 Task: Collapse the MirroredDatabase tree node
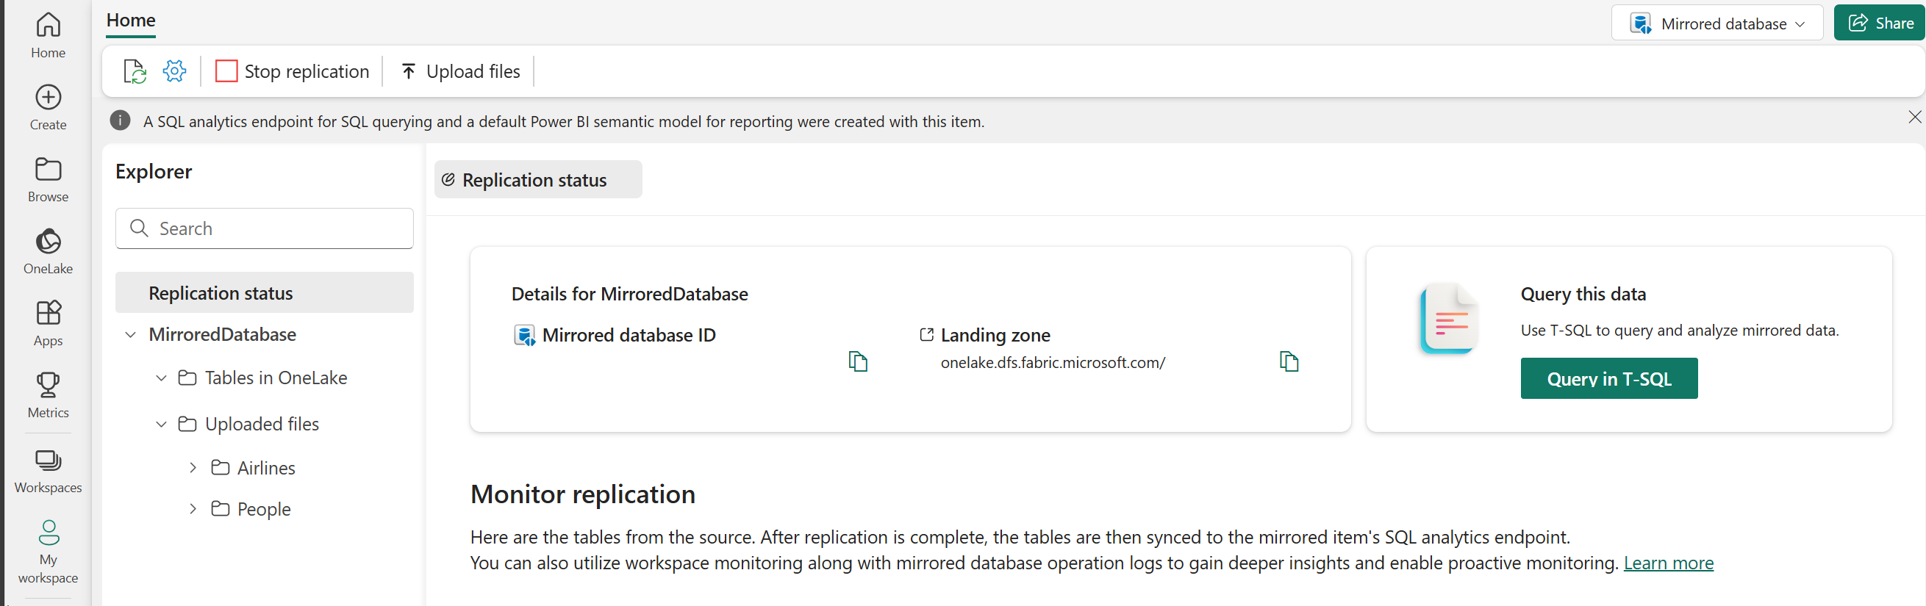131,335
